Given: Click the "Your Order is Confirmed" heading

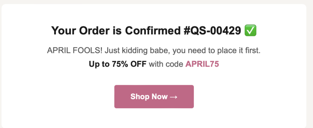Looking at the screenshot, I should [115, 30].
